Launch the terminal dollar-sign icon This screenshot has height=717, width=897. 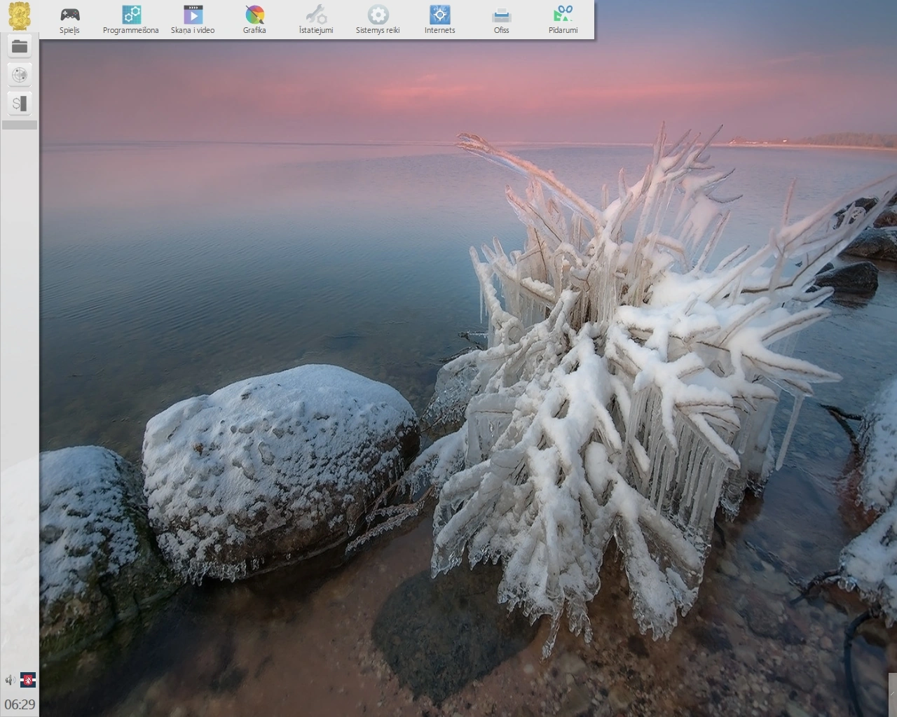pyautogui.click(x=20, y=104)
